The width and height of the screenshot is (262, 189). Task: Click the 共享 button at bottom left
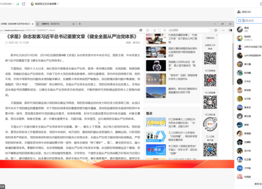(x=2, y=187)
